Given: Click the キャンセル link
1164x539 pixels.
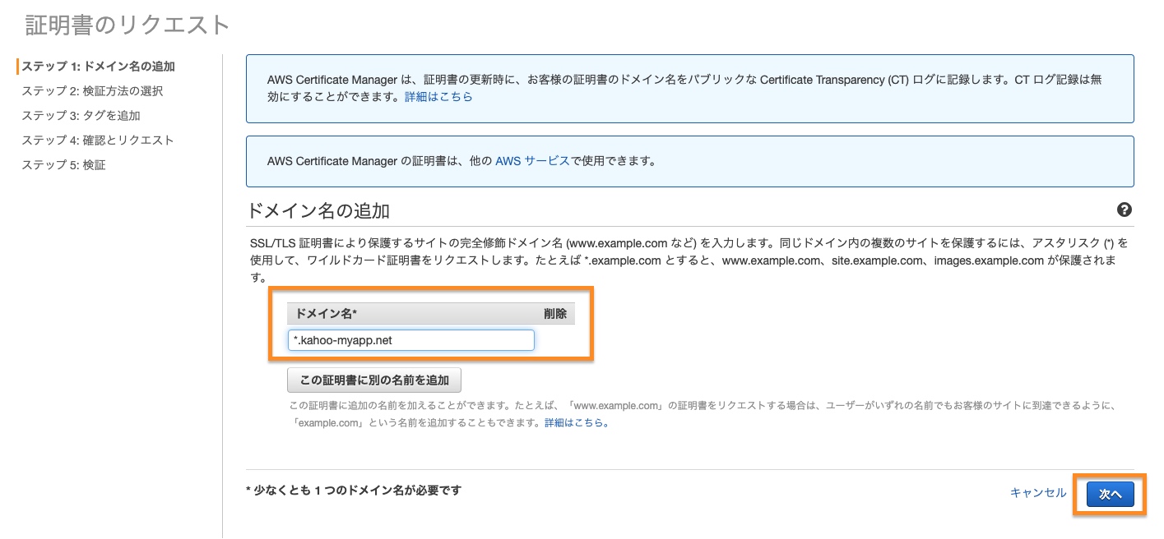Looking at the screenshot, I should click(x=1037, y=493).
